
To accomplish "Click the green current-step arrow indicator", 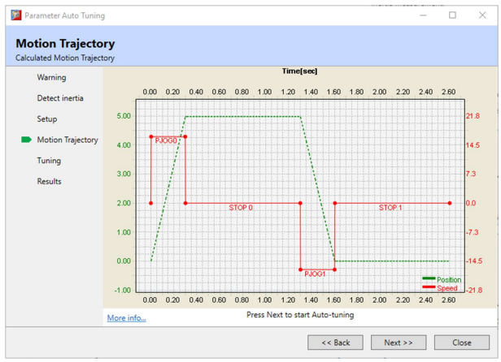I will pyautogui.click(x=26, y=140).
